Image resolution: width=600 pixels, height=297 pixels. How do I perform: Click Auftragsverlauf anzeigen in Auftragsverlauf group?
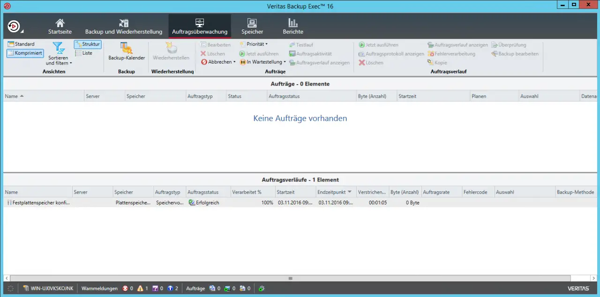tap(458, 45)
